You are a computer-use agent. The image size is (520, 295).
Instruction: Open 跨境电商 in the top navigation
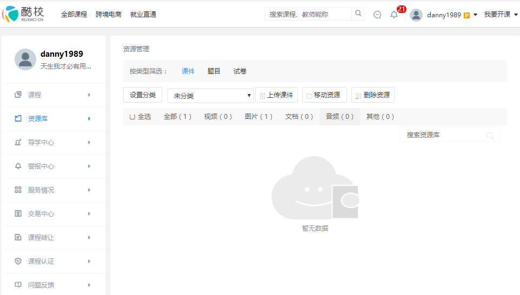[x=109, y=15]
